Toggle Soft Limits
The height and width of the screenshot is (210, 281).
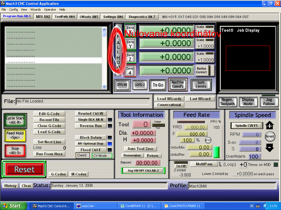click(201, 85)
